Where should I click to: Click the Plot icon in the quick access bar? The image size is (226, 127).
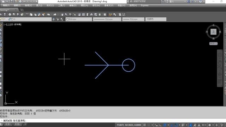pos(20,1)
